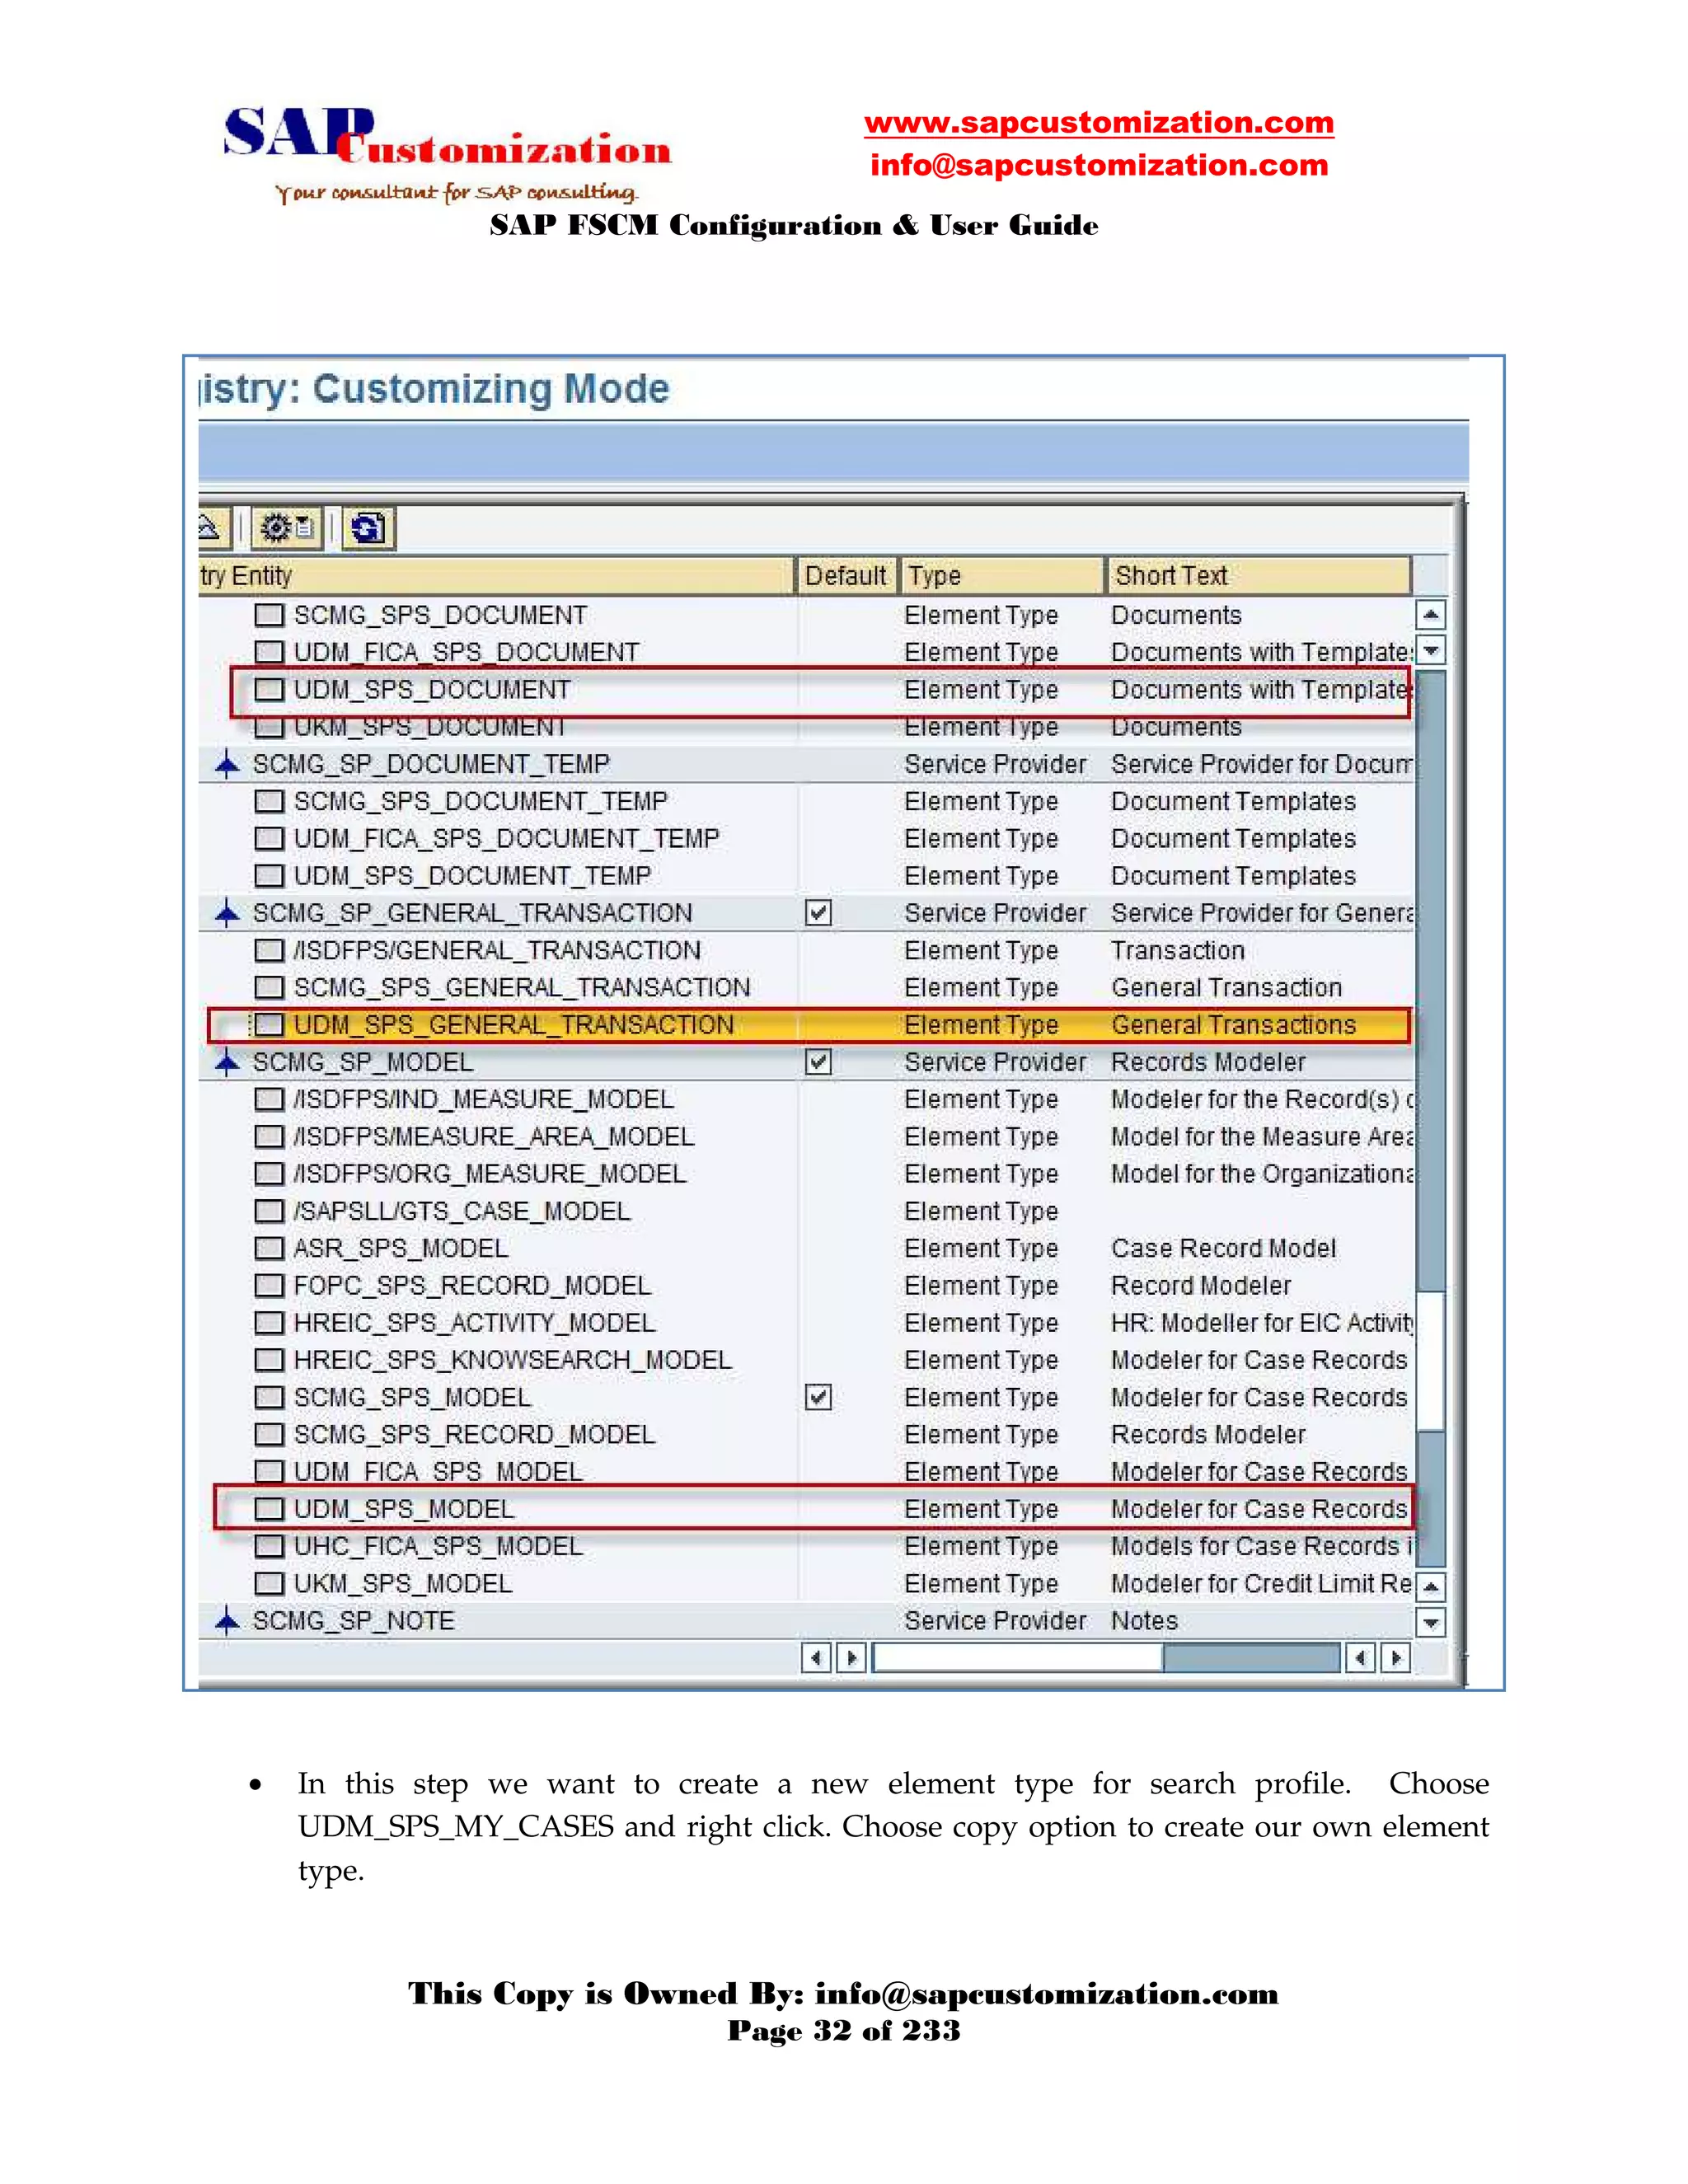Click icon beside /ISDFPS/IND_MEASURE_MODEL
Image resolution: width=1688 pixels, height=2184 pixels.
click(x=269, y=1099)
